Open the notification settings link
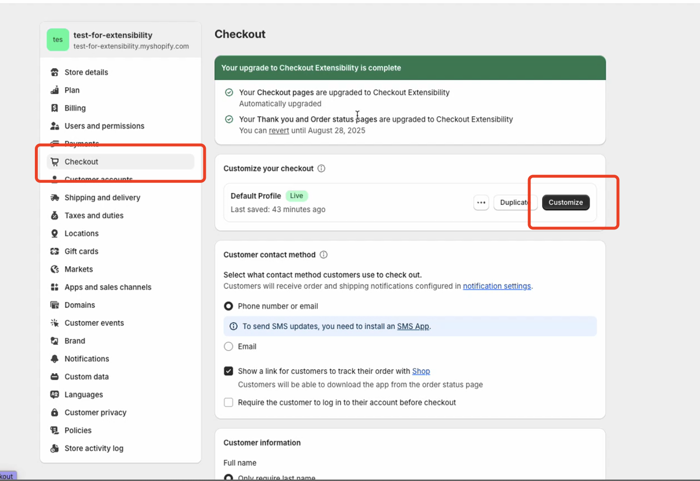700x481 pixels. (497, 286)
